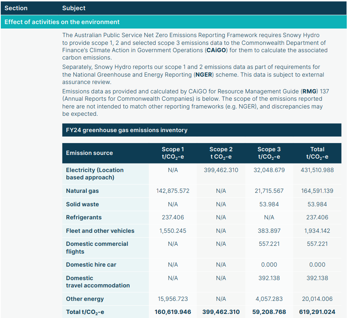Click Fleet total 1,934.142

click(x=317, y=231)
